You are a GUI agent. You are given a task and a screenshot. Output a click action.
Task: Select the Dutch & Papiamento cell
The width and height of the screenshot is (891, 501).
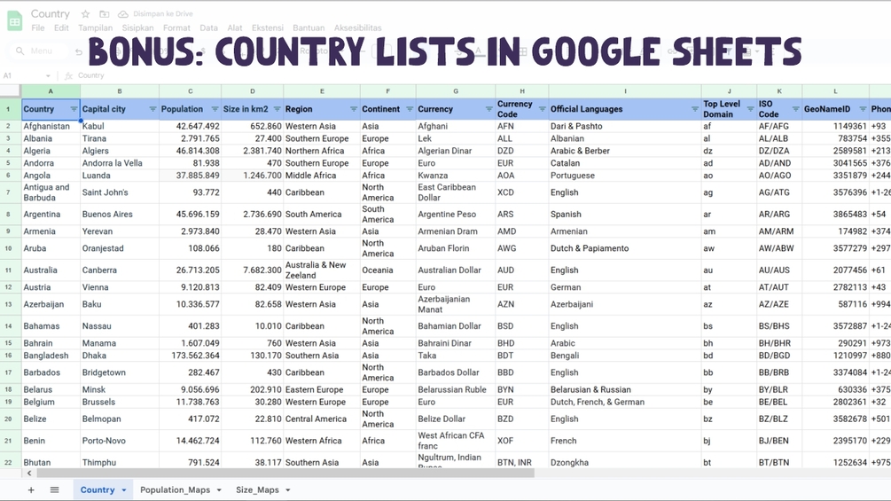pyautogui.click(x=625, y=248)
